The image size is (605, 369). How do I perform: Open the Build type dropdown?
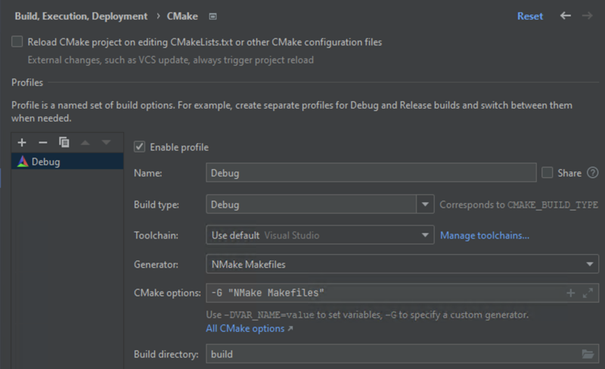tap(424, 204)
